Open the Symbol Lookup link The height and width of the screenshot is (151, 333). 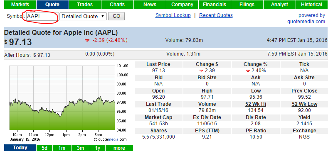click(x=173, y=15)
